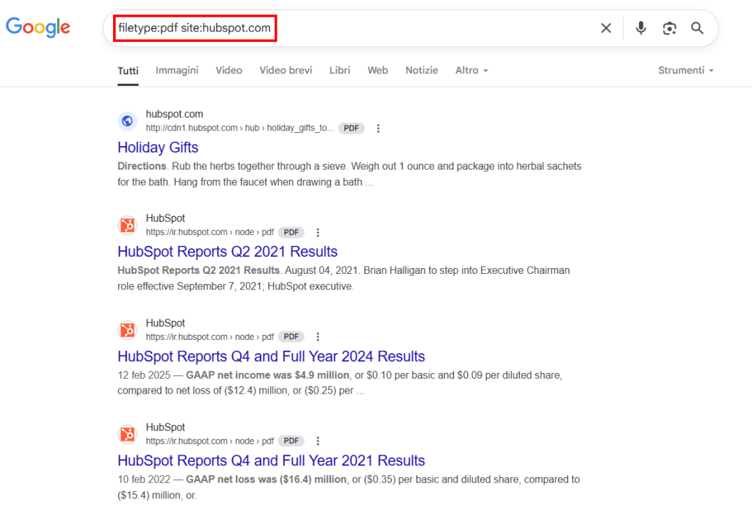Go to Google homepage via logo

pos(38,28)
